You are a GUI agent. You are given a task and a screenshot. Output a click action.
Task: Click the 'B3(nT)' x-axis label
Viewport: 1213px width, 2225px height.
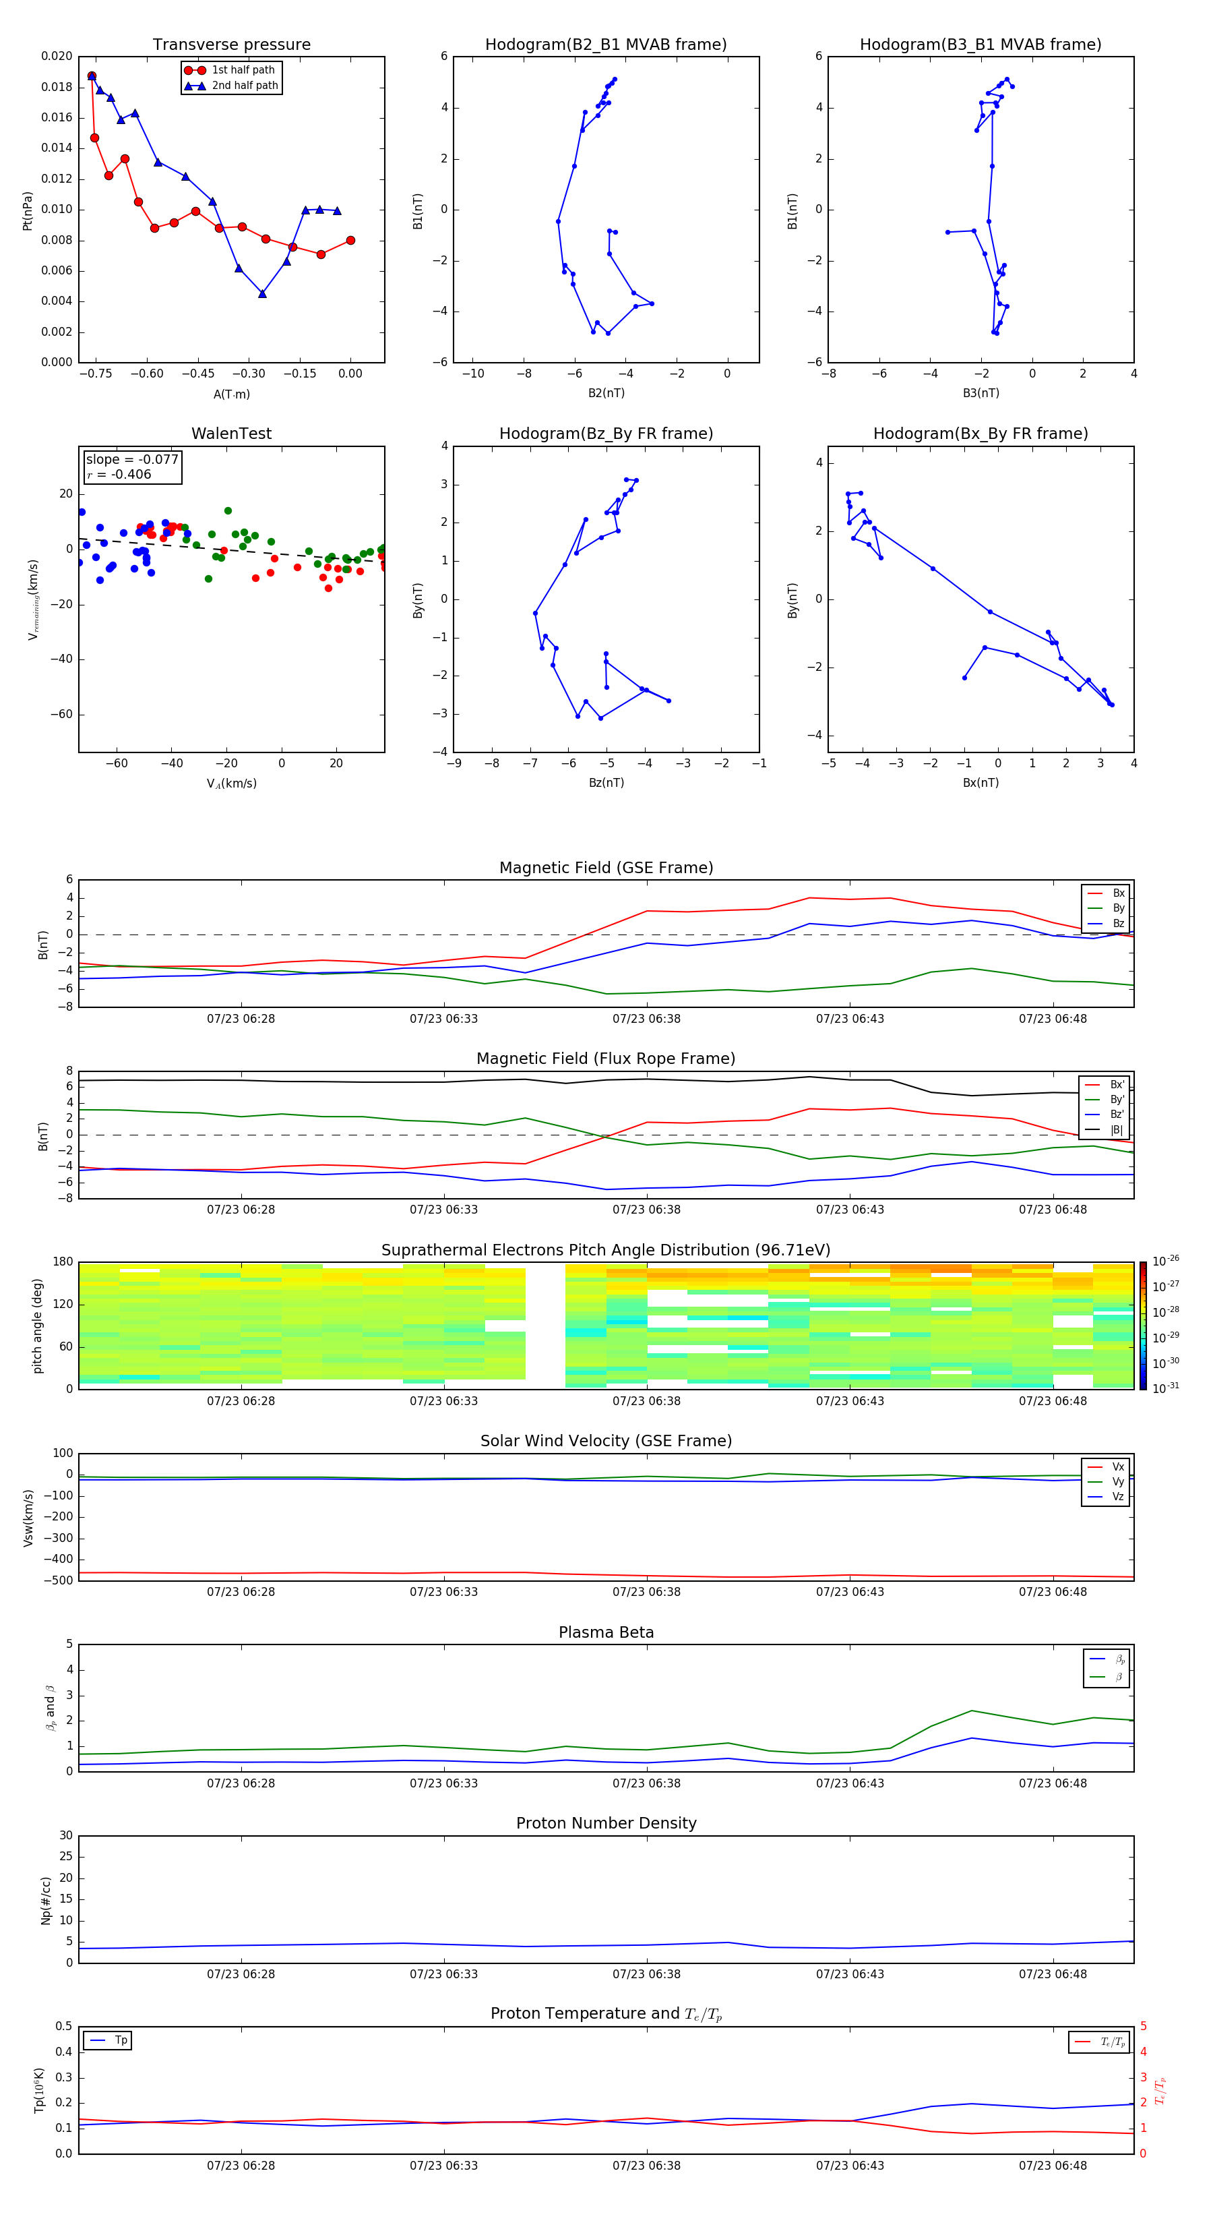coord(981,393)
